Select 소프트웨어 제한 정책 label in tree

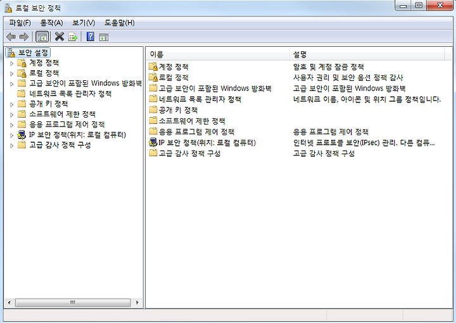[62, 114]
